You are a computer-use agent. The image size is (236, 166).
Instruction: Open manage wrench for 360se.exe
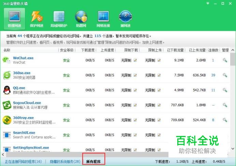tap(225, 75)
